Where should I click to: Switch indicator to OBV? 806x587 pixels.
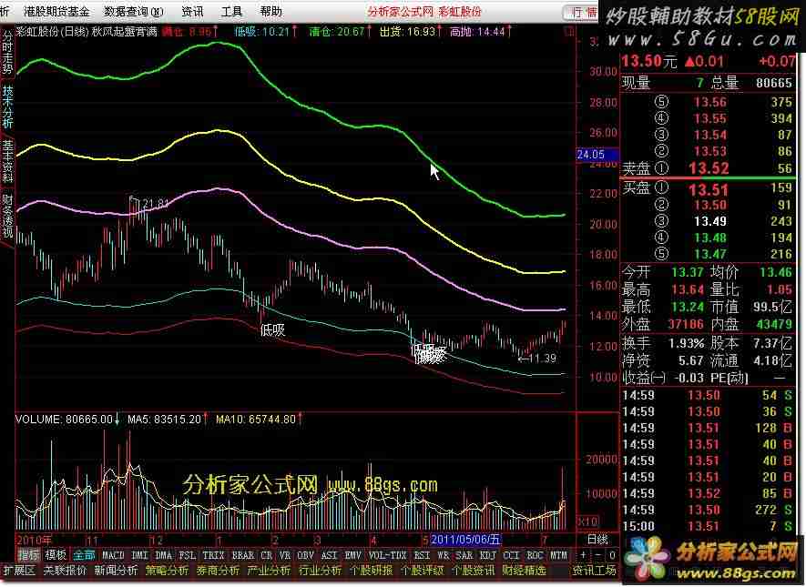305,555
